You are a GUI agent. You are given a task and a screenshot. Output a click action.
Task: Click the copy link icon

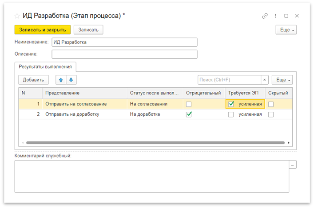click(265, 16)
